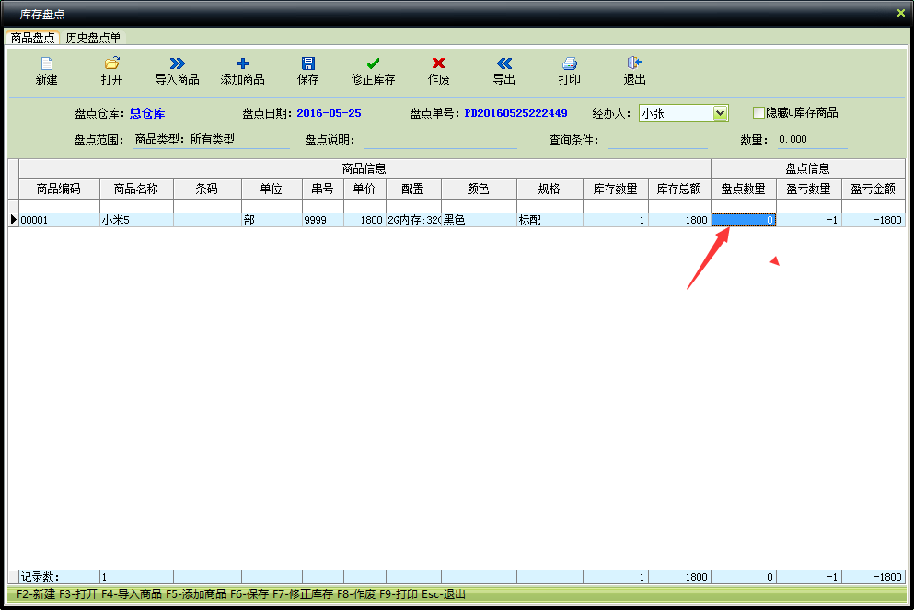Click the 盘点数量 column header

coord(743,189)
